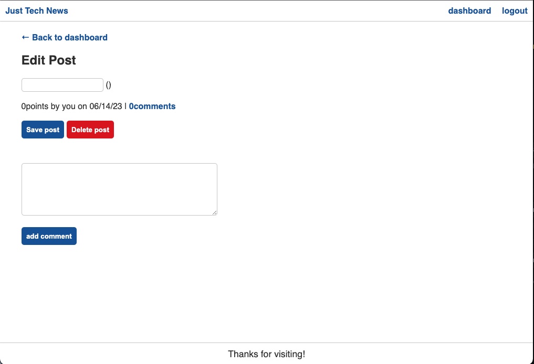The image size is (534, 364).
Task: Click the Save post button
Action: tap(43, 130)
